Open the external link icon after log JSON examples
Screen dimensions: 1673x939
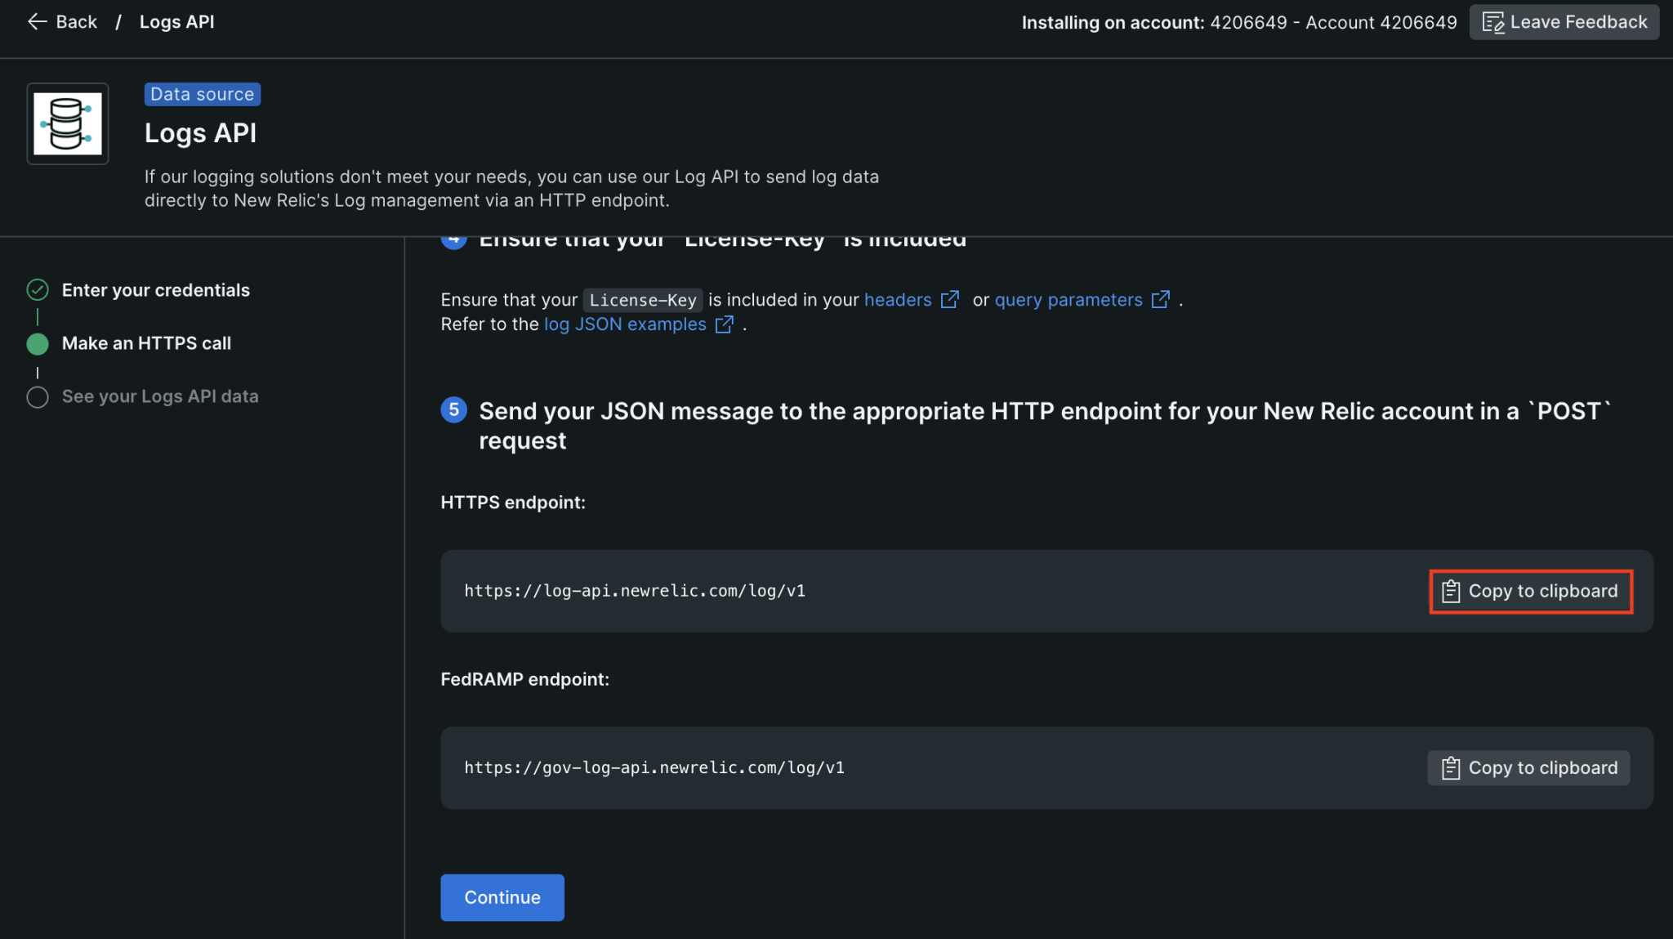724,324
